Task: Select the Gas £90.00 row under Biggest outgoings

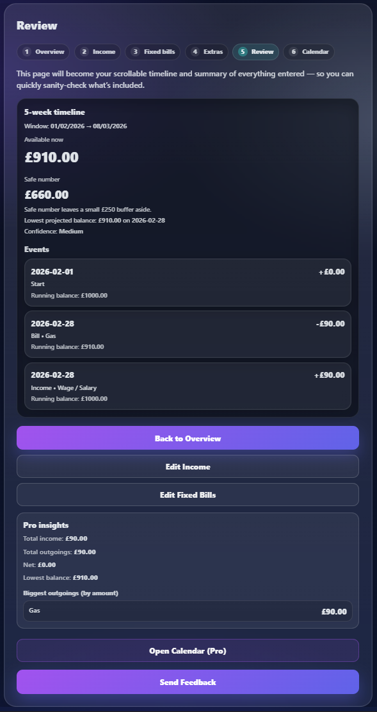Action: 188,611
